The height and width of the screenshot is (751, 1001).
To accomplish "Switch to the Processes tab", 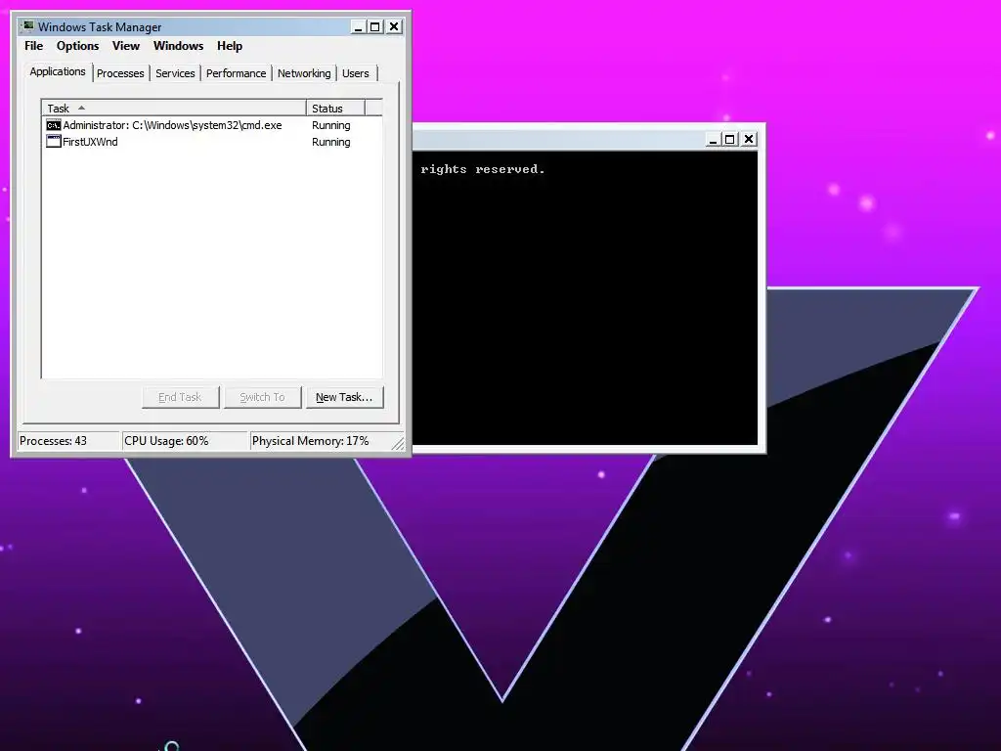I will click(x=120, y=73).
